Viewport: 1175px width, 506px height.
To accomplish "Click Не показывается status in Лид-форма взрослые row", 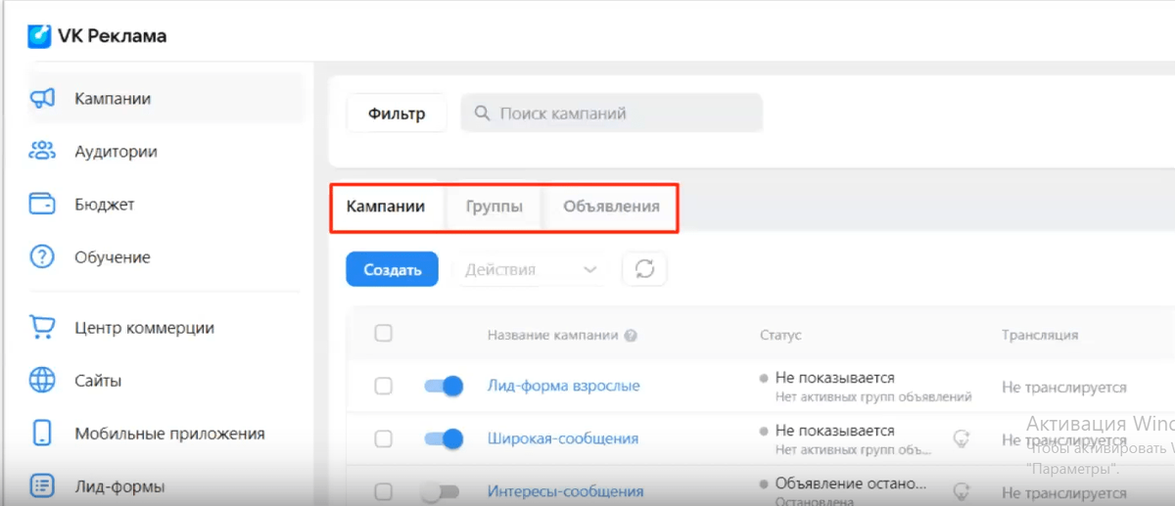I will [834, 378].
